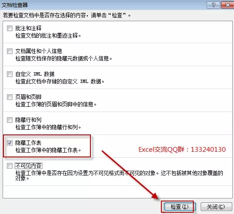
Task: Enable the 批注和注释 checkbox
Action: tap(10, 28)
